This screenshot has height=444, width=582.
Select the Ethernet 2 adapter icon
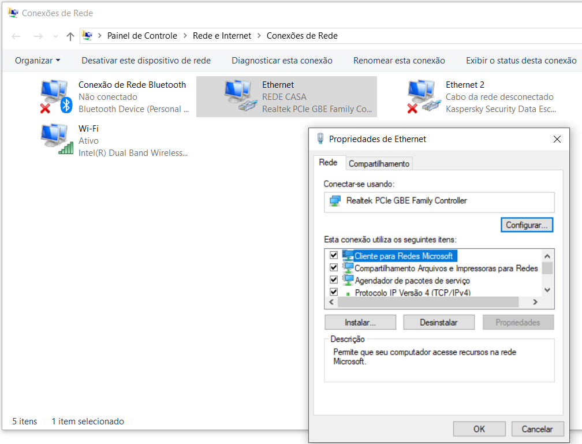[x=424, y=96]
